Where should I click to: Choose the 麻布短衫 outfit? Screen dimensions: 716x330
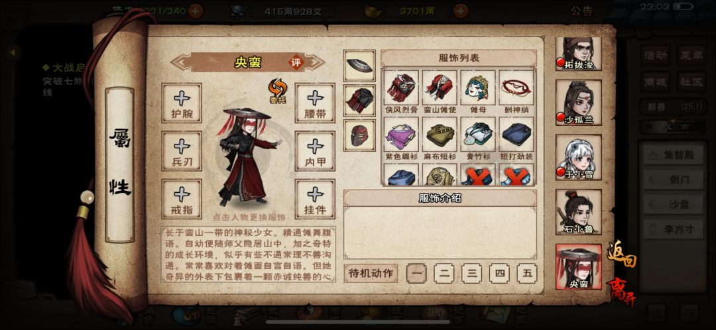pyautogui.click(x=440, y=138)
